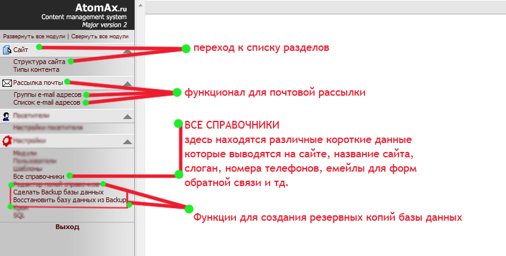
Task: Open the SQL settings item
Action: (x=19, y=216)
